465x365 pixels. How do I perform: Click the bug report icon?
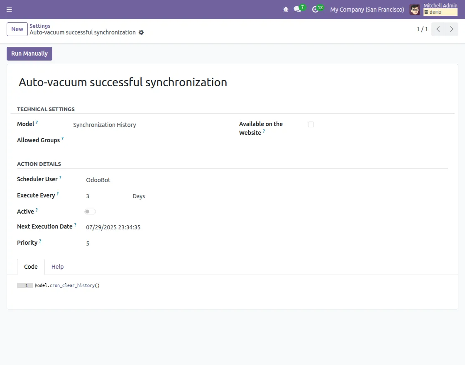(286, 9)
